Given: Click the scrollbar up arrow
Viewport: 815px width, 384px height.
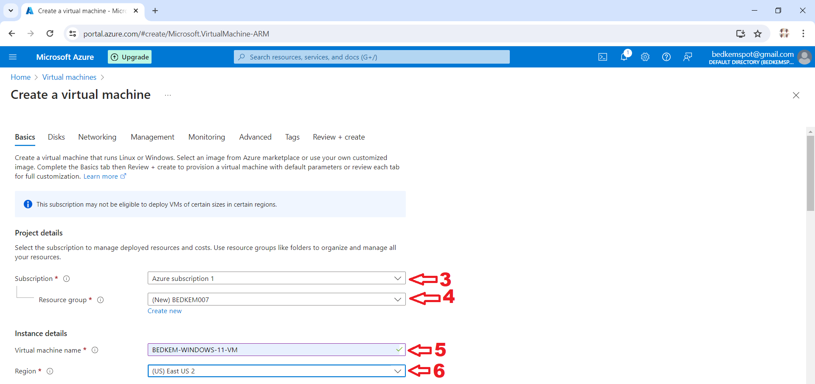Looking at the screenshot, I should tap(810, 132).
